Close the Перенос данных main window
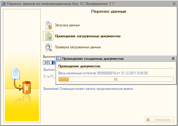 point(174,4)
